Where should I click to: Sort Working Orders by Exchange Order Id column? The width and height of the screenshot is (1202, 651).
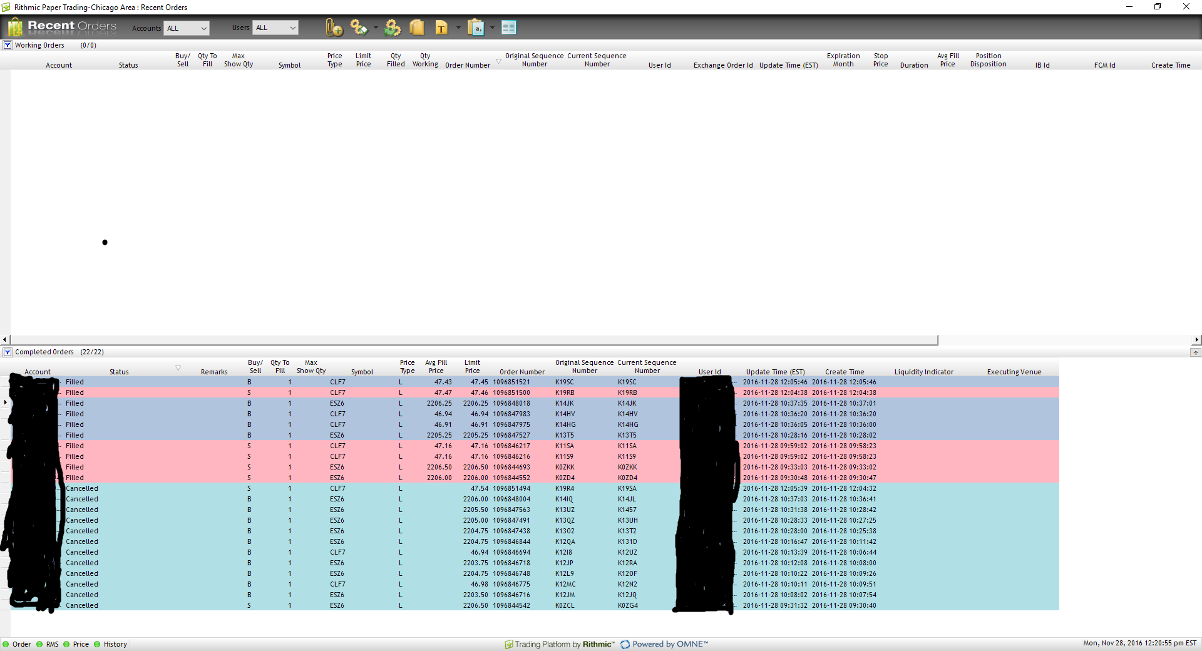(x=723, y=65)
